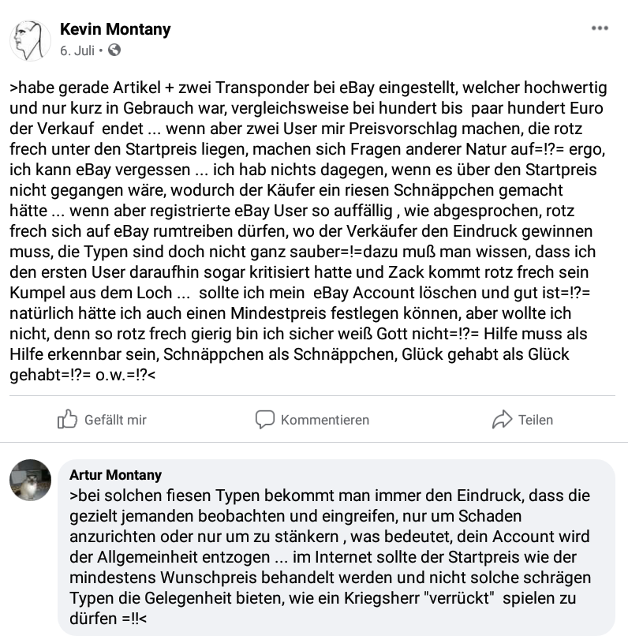Visit Artur Montany's profile via name
628x636 pixels.
point(115,474)
